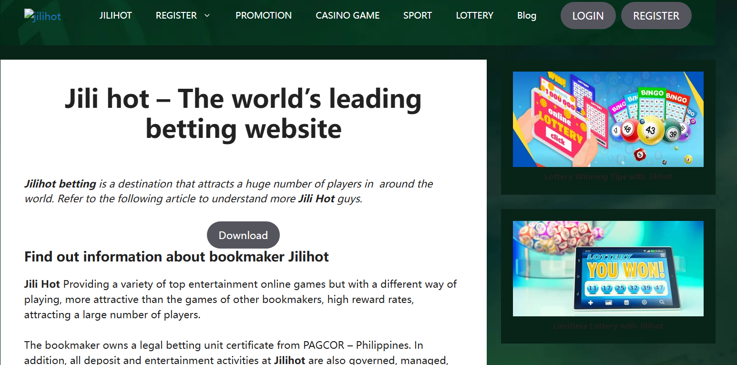Image resolution: width=737 pixels, height=365 pixels.
Task: Click the main 'Jili hot' page heading
Action: tap(243, 114)
